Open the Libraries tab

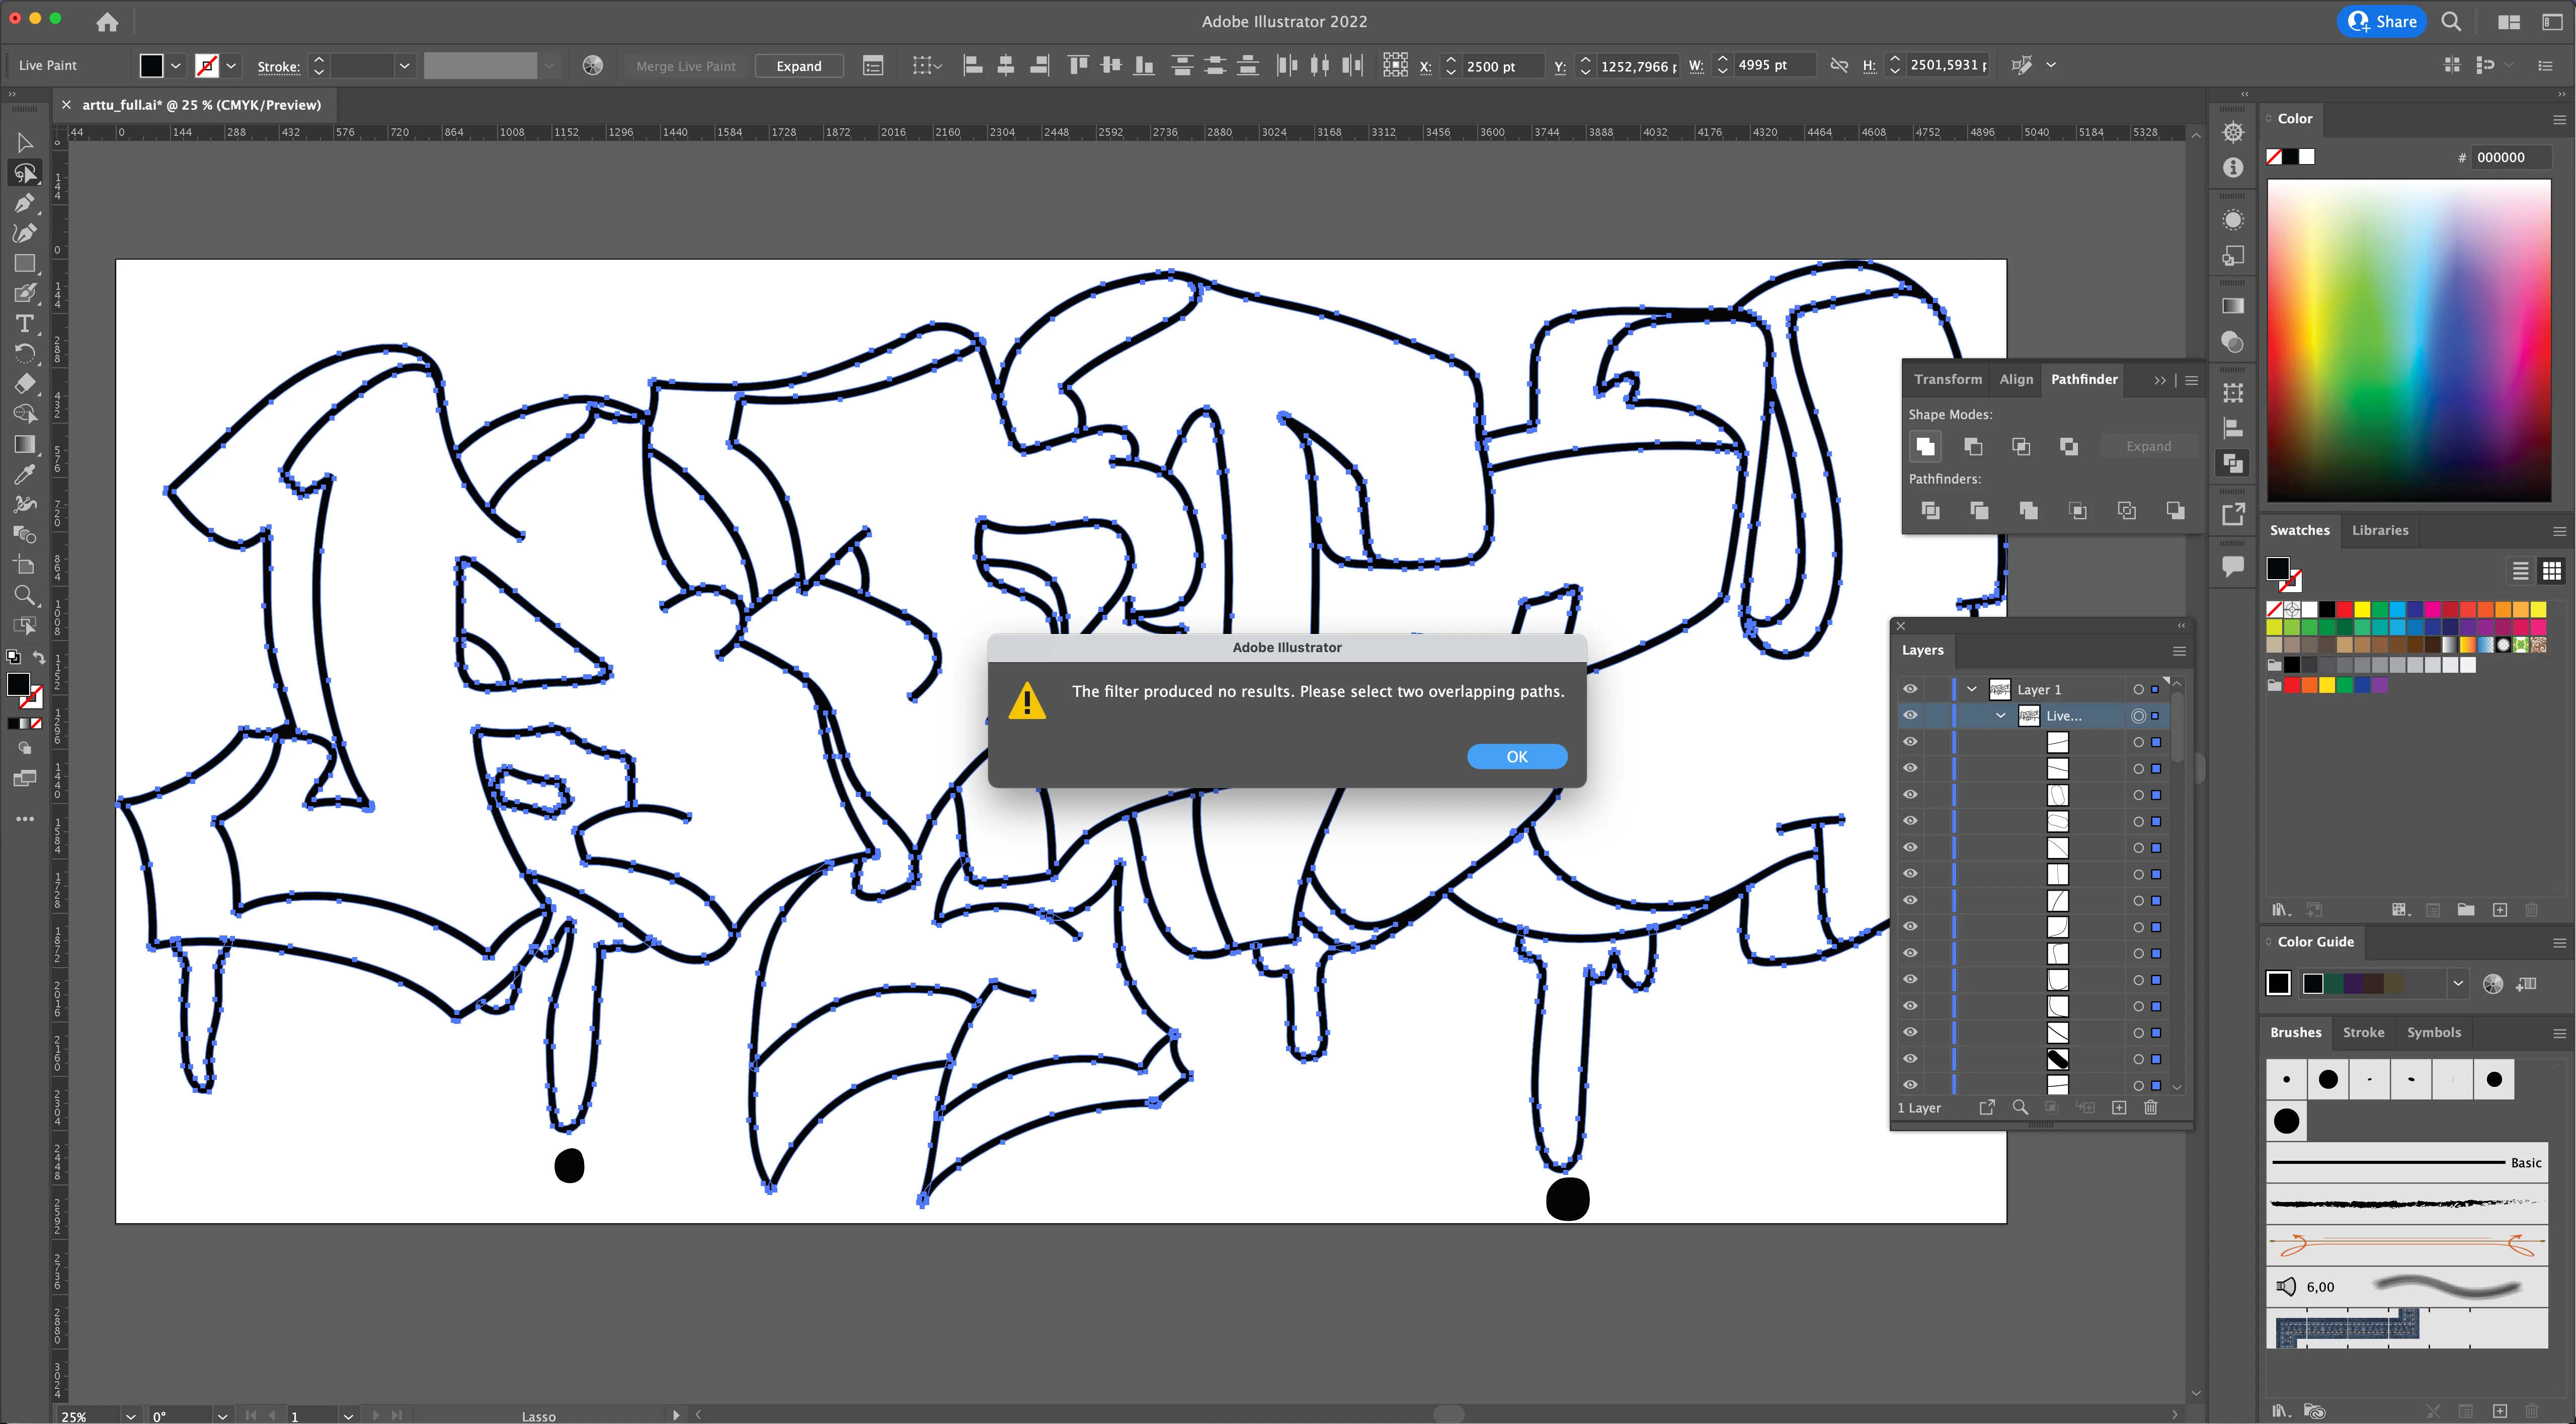pyautogui.click(x=2379, y=530)
